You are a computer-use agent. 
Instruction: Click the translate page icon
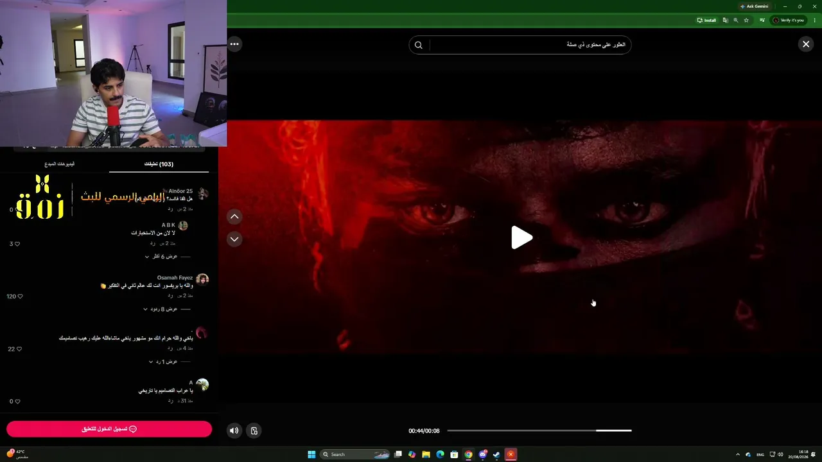pyautogui.click(x=725, y=21)
